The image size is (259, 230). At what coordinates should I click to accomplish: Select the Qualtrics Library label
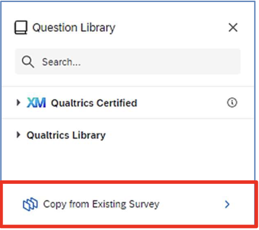point(66,135)
